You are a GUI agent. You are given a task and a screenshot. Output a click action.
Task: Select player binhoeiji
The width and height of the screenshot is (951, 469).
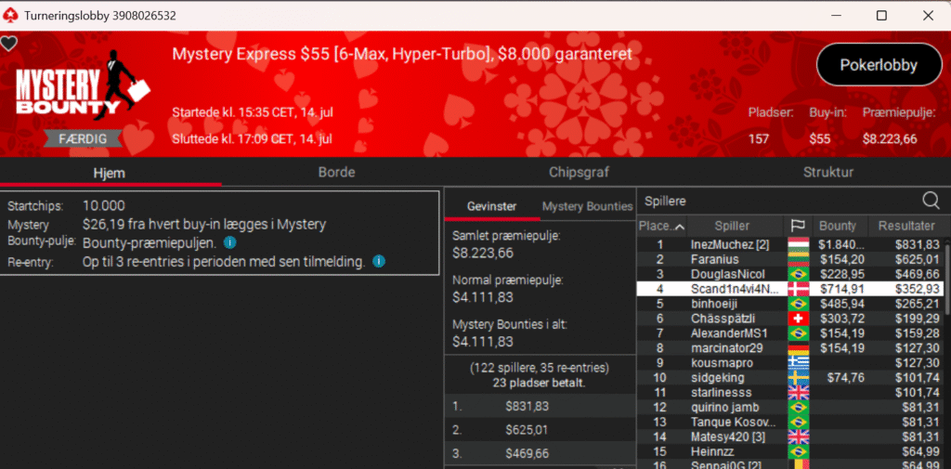[789, 304]
